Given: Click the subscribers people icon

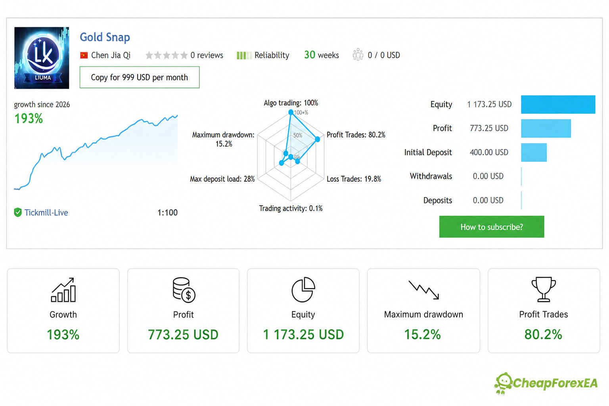Looking at the screenshot, I should coord(358,54).
